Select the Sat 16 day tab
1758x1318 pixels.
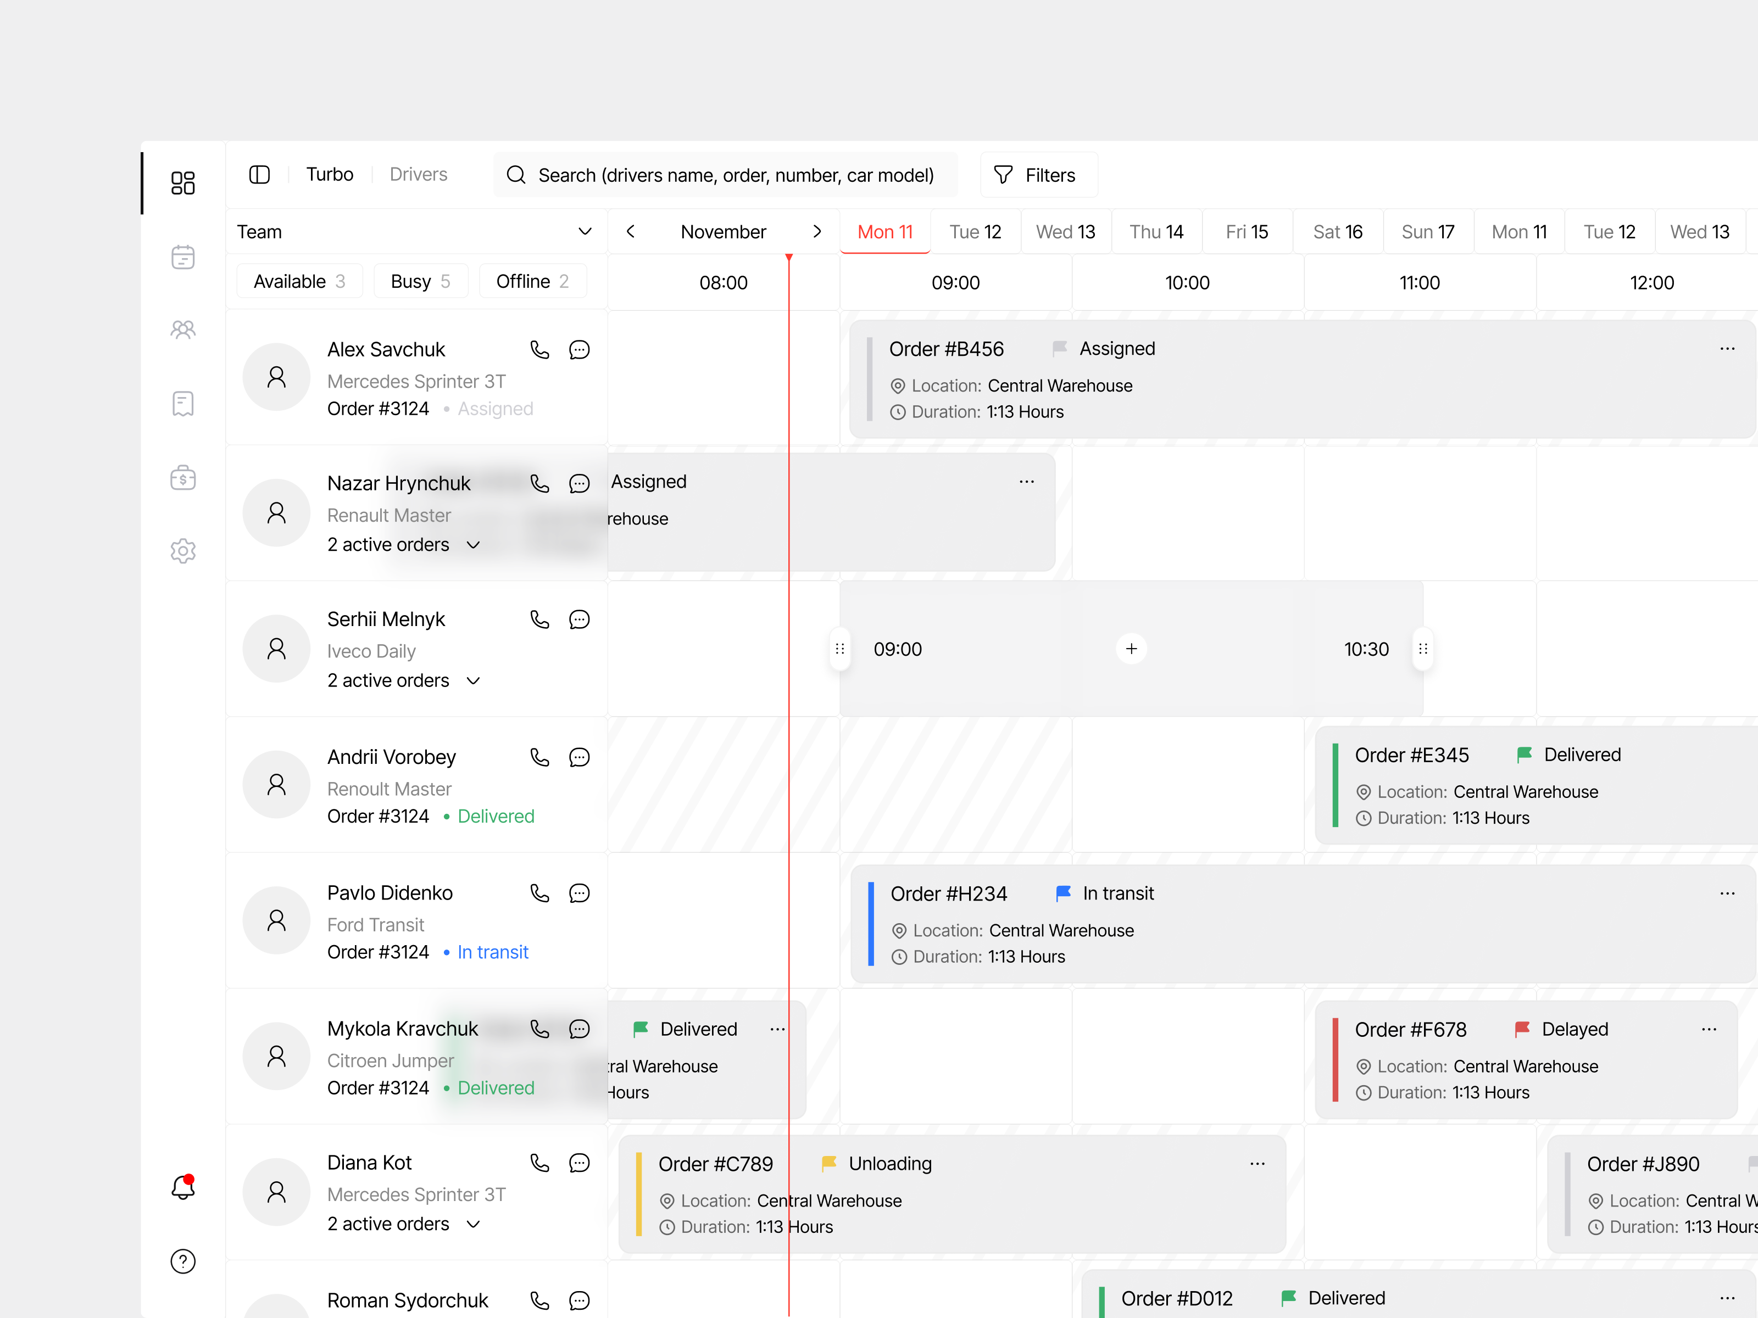tap(1338, 232)
